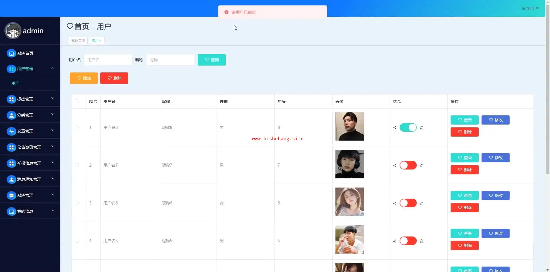Open avatar thumbnail of 用户名8
Image resolution: width=550 pixels, height=272 pixels.
click(x=350, y=126)
